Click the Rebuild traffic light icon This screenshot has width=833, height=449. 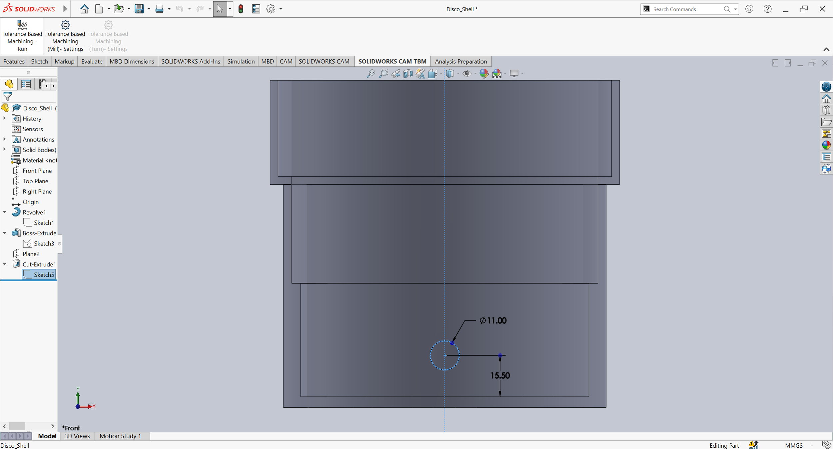241,9
